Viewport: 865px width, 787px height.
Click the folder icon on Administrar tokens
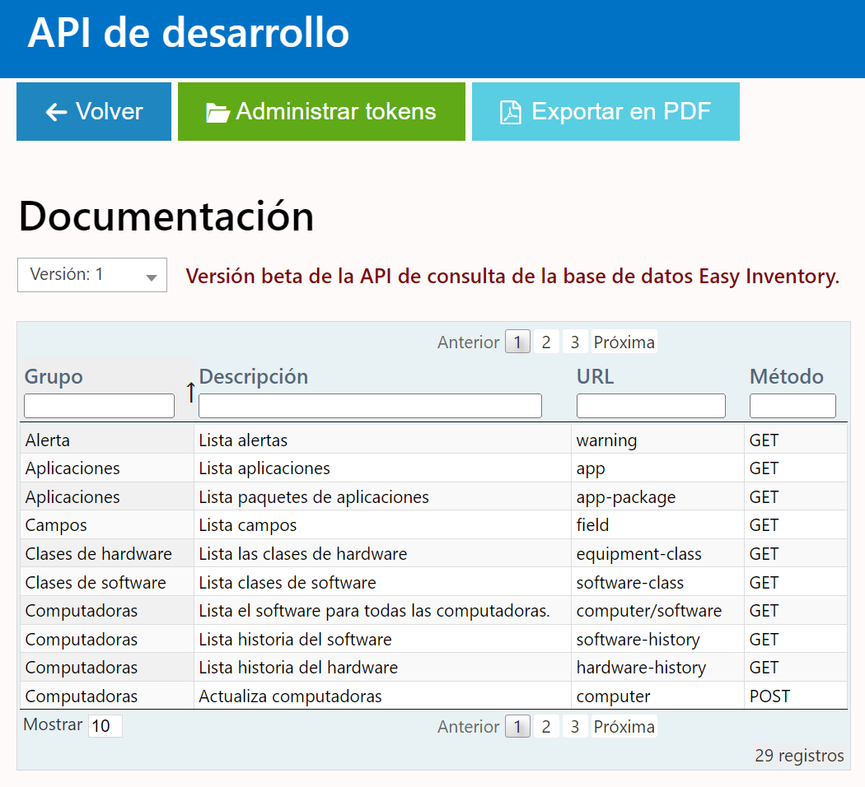tap(217, 113)
